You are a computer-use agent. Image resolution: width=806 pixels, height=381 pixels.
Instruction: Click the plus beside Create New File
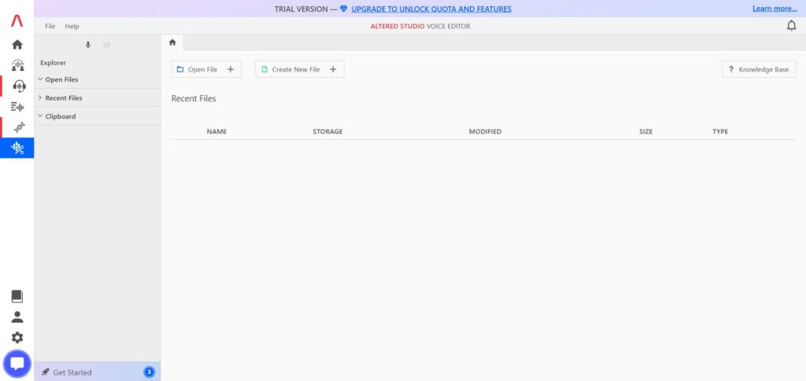[x=333, y=69]
